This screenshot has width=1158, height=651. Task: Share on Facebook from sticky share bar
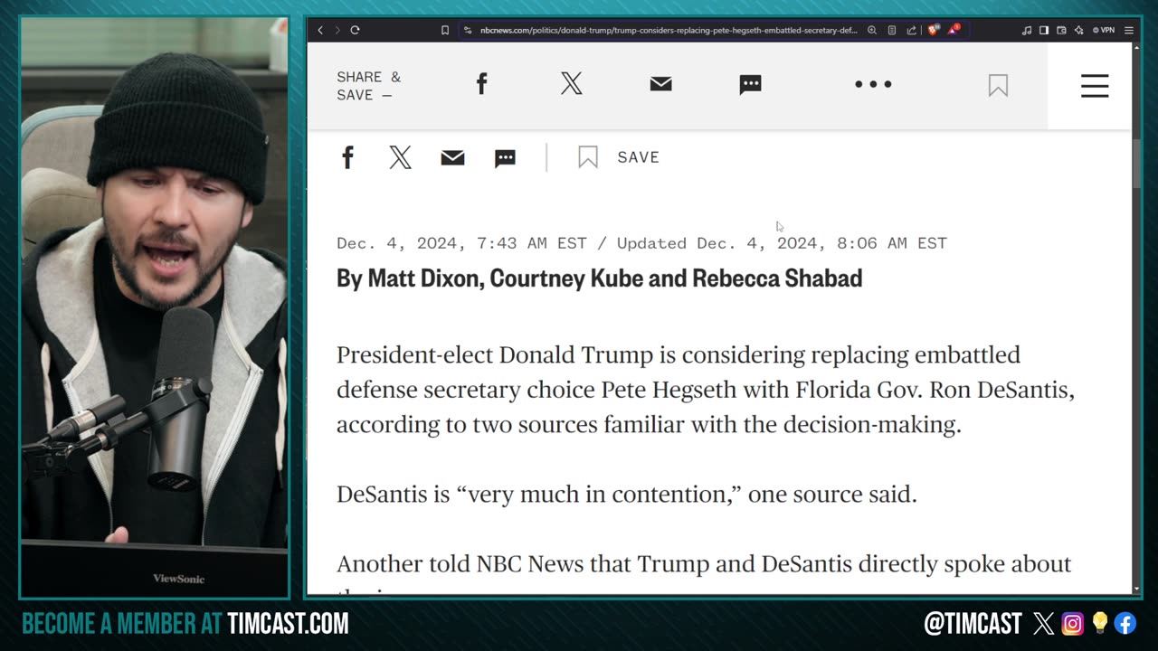(x=481, y=84)
